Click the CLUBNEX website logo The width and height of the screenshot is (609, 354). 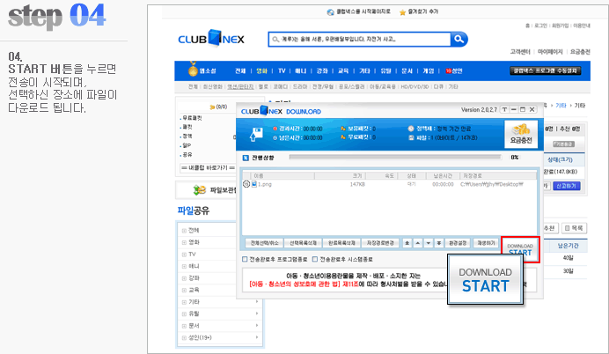point(211,38)
